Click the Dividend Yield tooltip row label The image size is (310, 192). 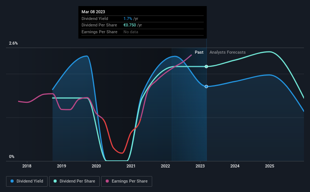(x=95, y=19)
